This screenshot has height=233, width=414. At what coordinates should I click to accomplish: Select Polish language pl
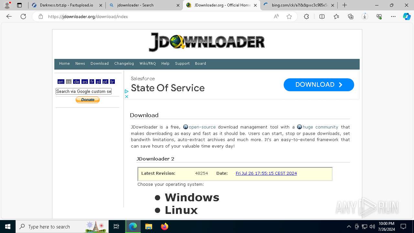pyautogui.click(x=98, y=82)
